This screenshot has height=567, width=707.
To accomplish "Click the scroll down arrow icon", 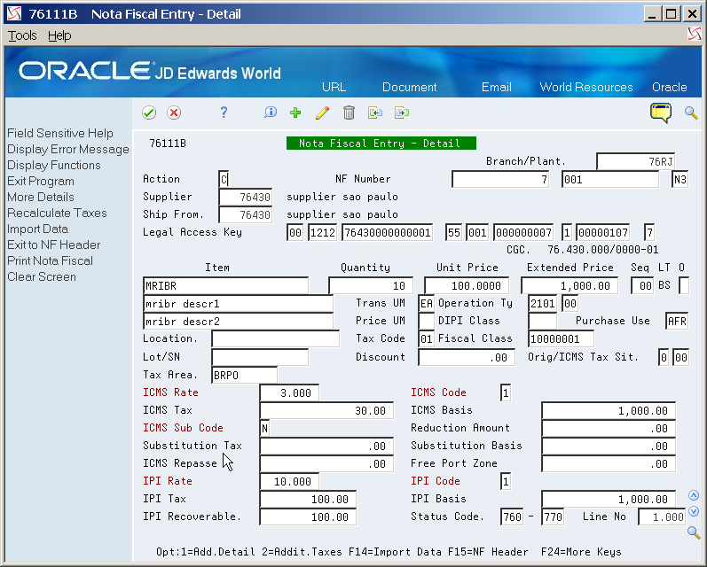I will (x=694, y=511).
